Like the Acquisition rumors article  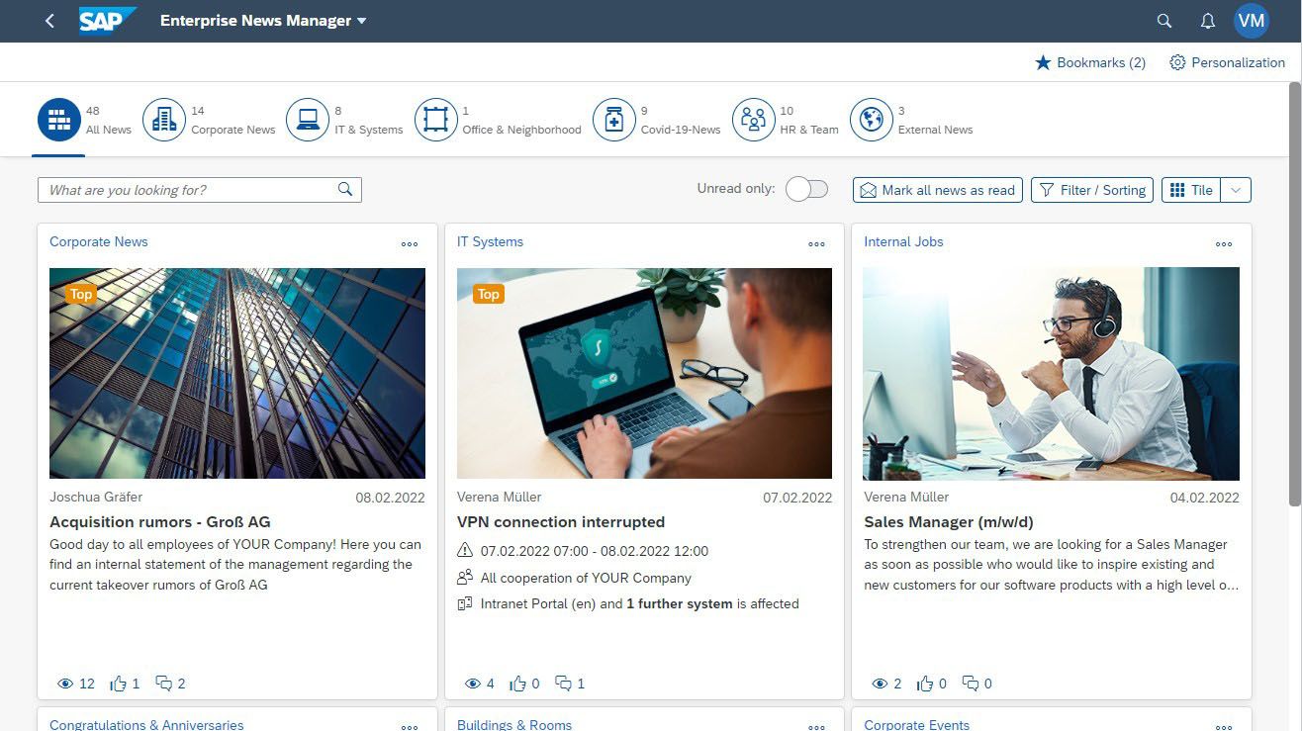click(119, 684)
